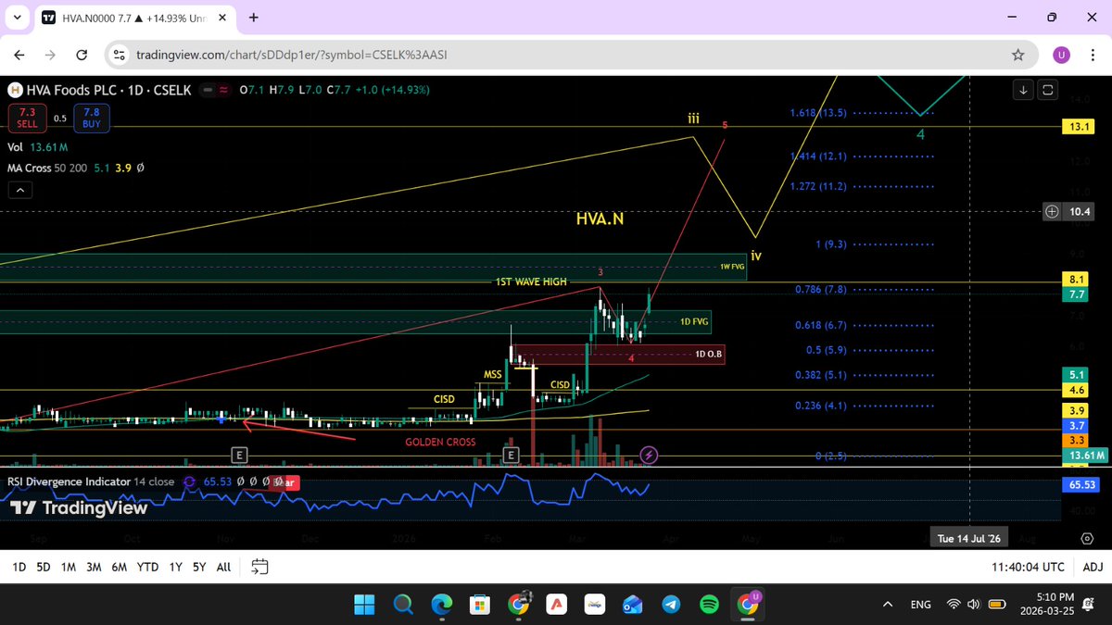Click the MSS chart label
This screenshot has height=625, width=1112.
pyautogui.click(x=492, y=375)
